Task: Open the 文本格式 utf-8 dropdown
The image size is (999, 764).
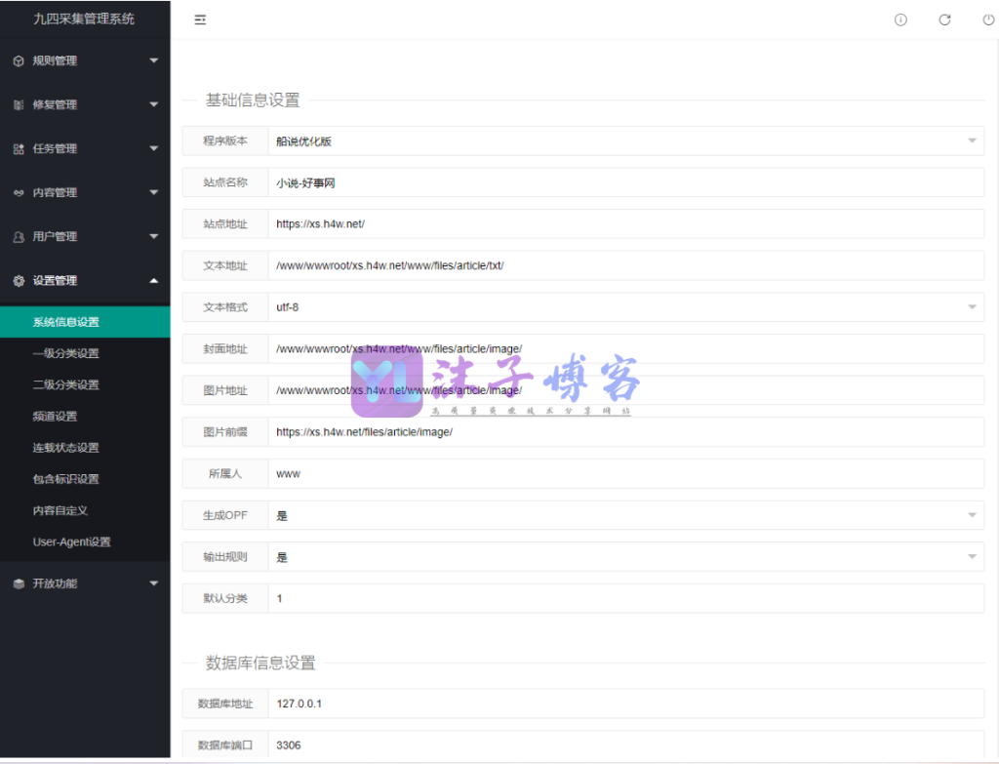Action: point(625,307)
